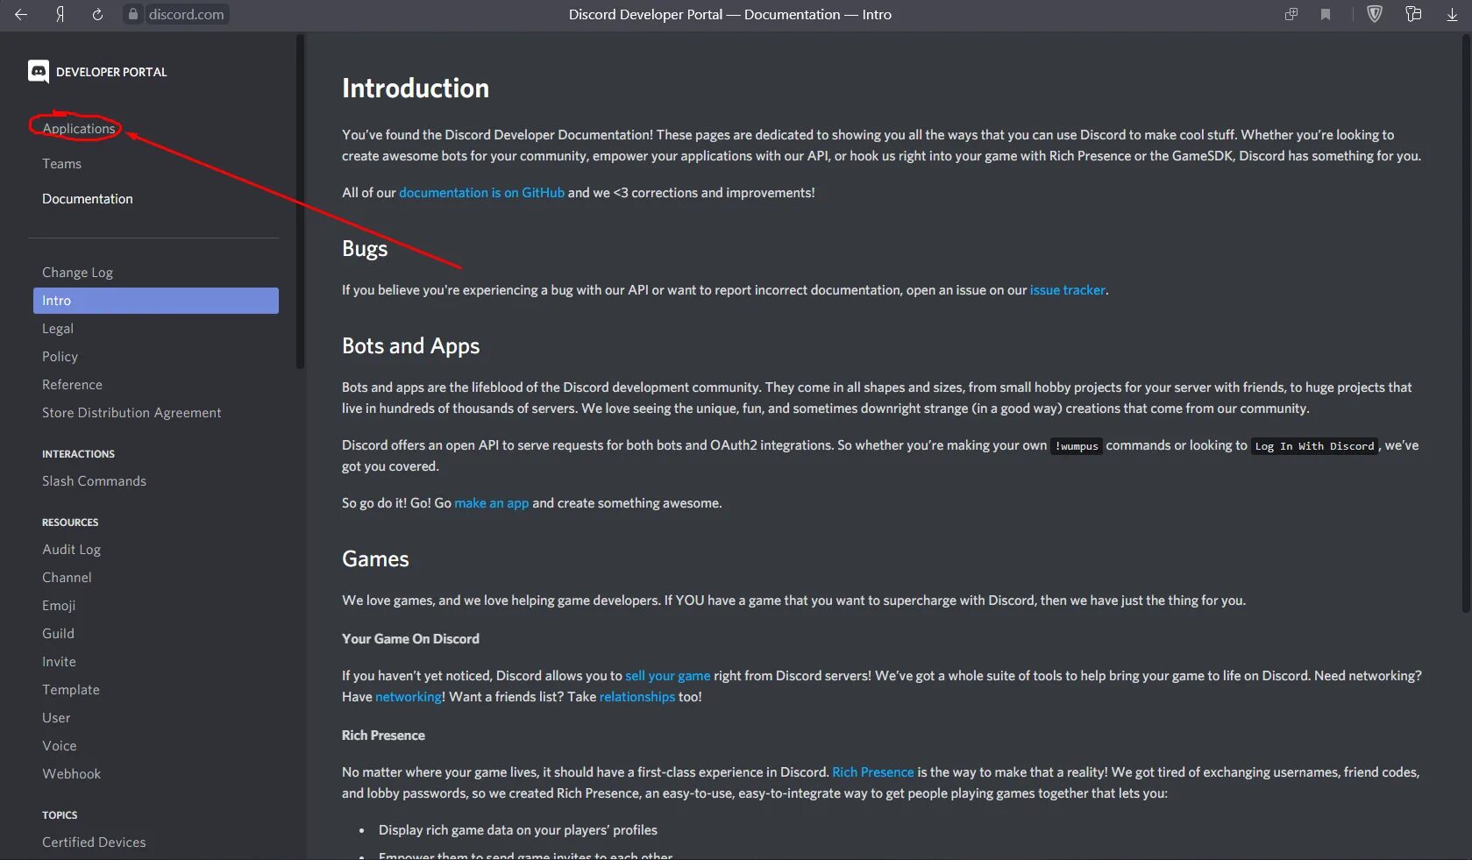Viewport: 1472px width, 860px height.
Task: Open the browser collections icon beside Downloads
Action: click(1413, 14)
